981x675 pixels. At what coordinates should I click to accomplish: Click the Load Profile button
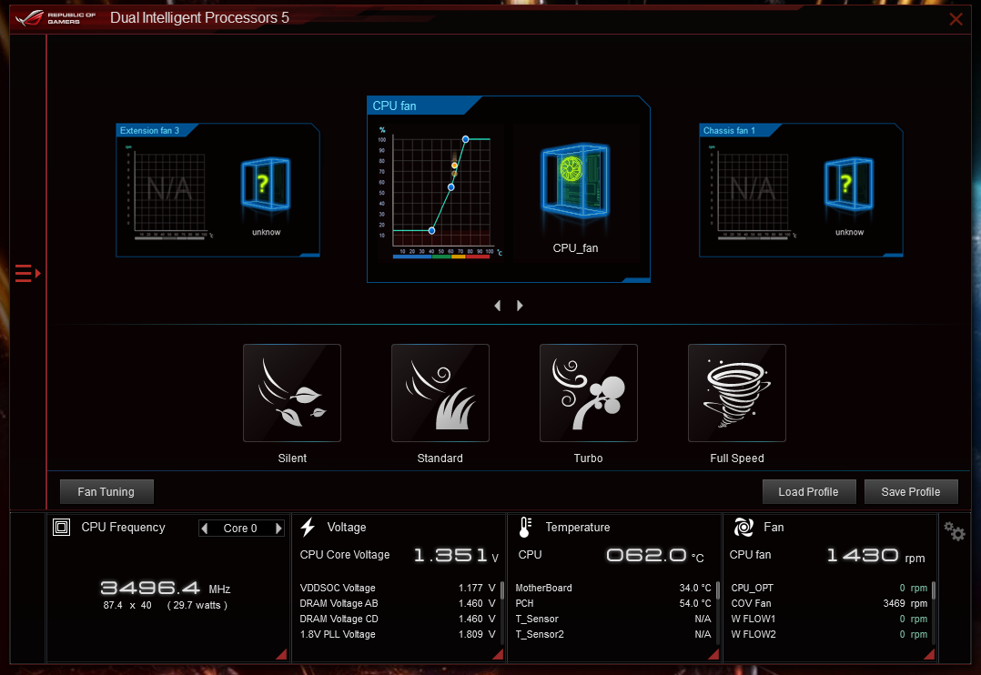808,492
